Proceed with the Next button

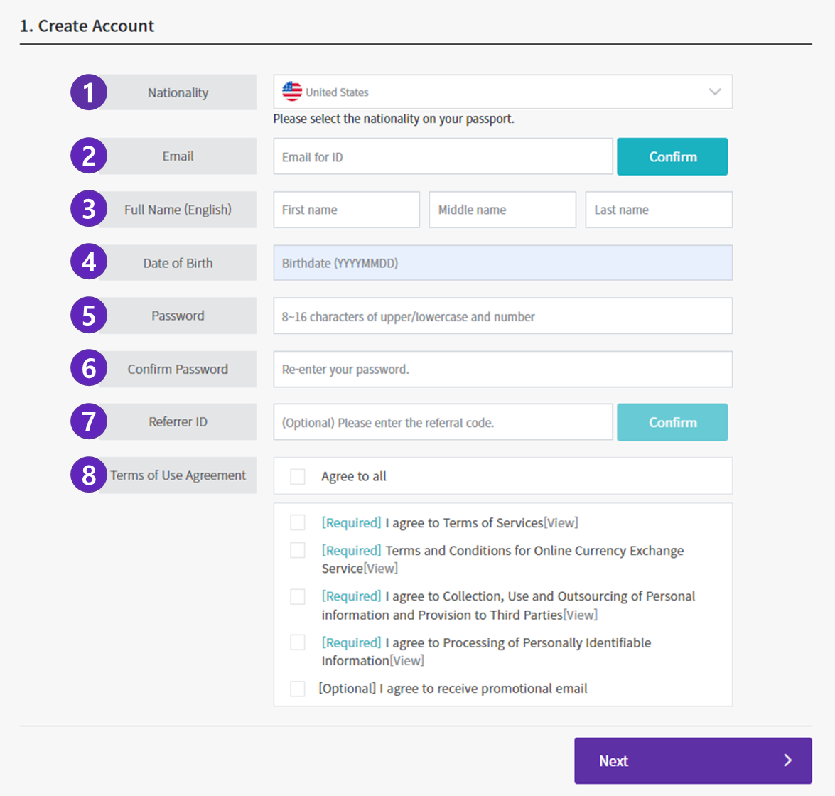click(693, 760)
